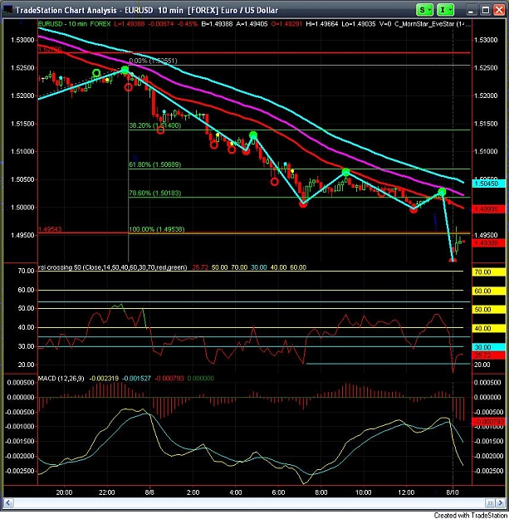Click the '12:00' time label on time axis
The height and width of the screenshot is (519, 509).
click(x=406, y=492)
